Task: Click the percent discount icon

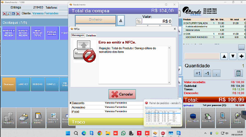Action: click(x=139, y=21)
